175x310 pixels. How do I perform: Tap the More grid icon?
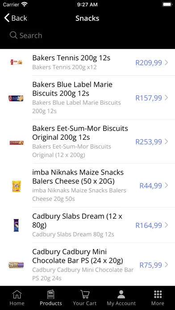click(158, 294)
